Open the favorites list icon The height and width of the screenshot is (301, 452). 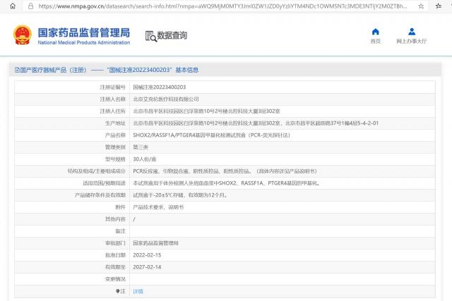[x=439, y=6]
